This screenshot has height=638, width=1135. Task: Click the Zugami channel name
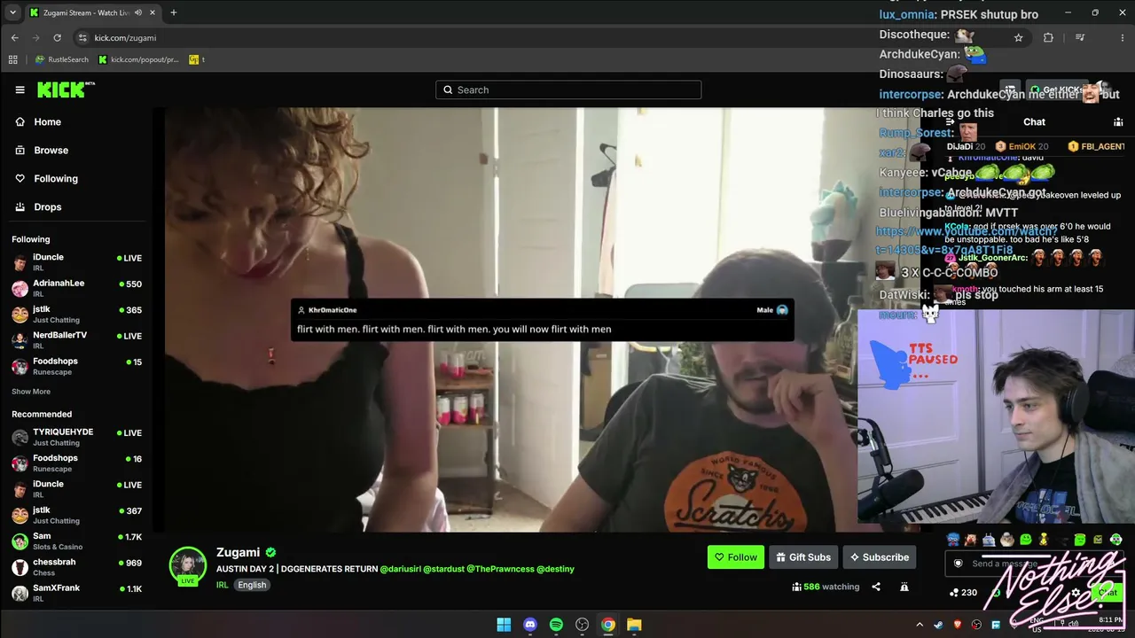pyautogui.click(x=239, y=552)
